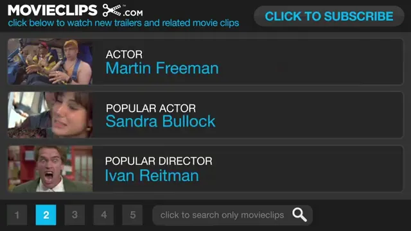Go to page 4
The height and width of the screenshot is (231, 411).
coord(104,215)
